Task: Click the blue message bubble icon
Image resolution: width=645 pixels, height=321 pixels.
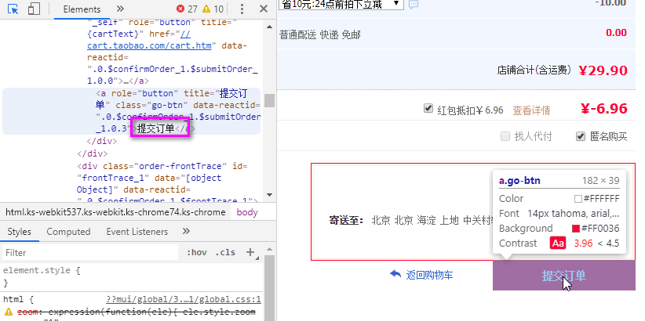Action: (414, 5)
